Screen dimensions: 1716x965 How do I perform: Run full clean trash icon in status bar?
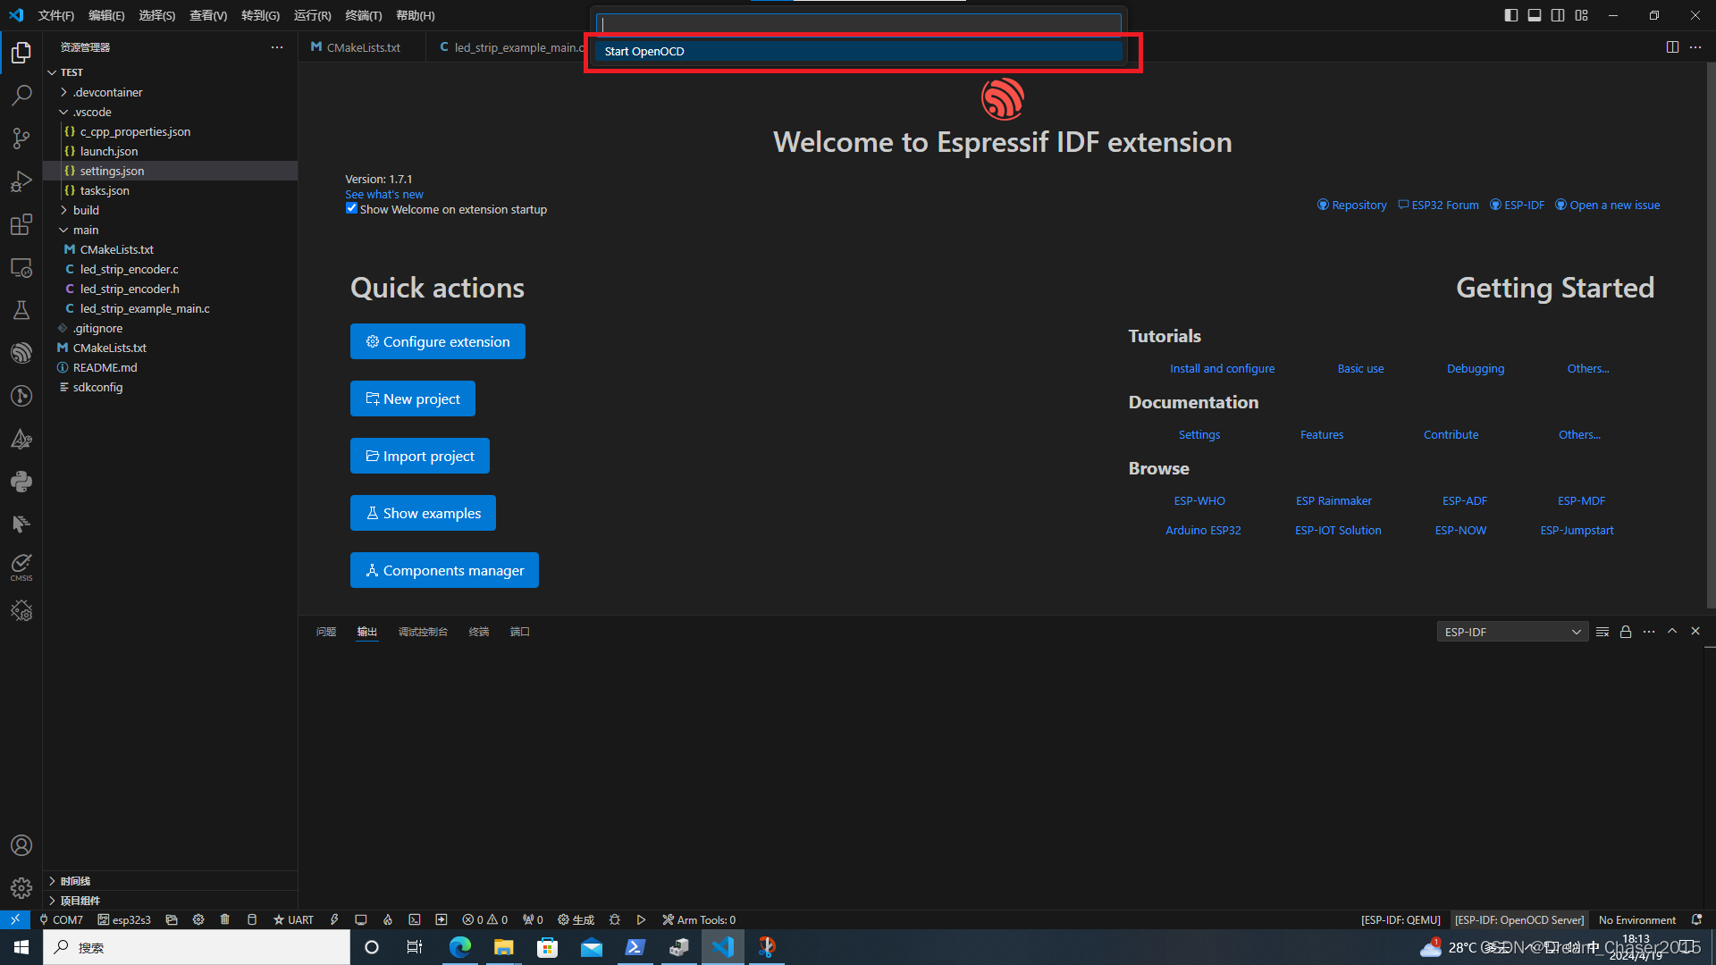point(225,919)
